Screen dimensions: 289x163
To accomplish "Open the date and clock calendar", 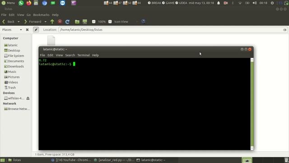I will pyautogui.click(x=201, y=3).
